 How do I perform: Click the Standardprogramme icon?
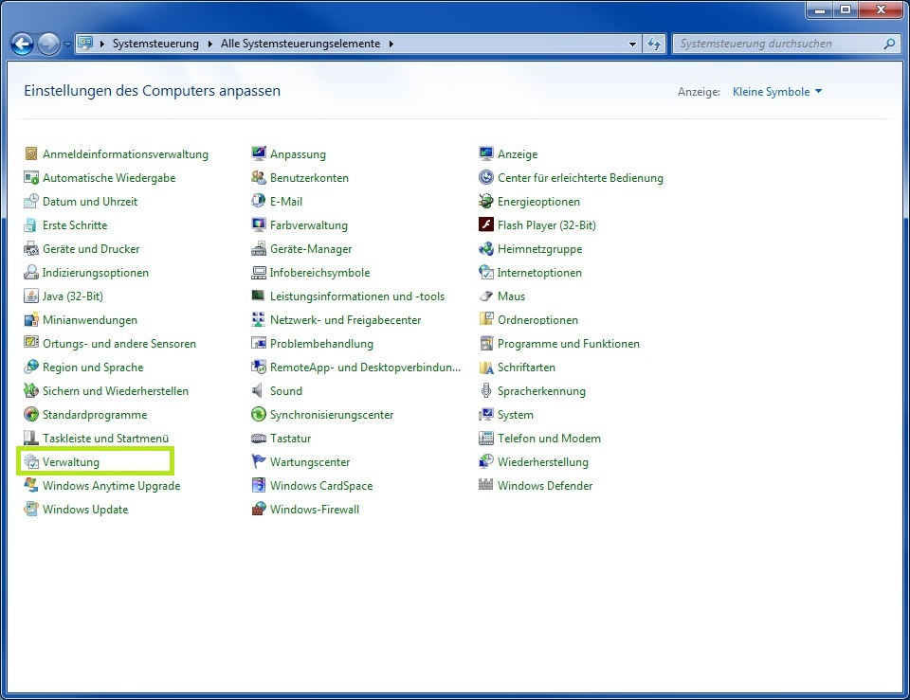point(30,415)
